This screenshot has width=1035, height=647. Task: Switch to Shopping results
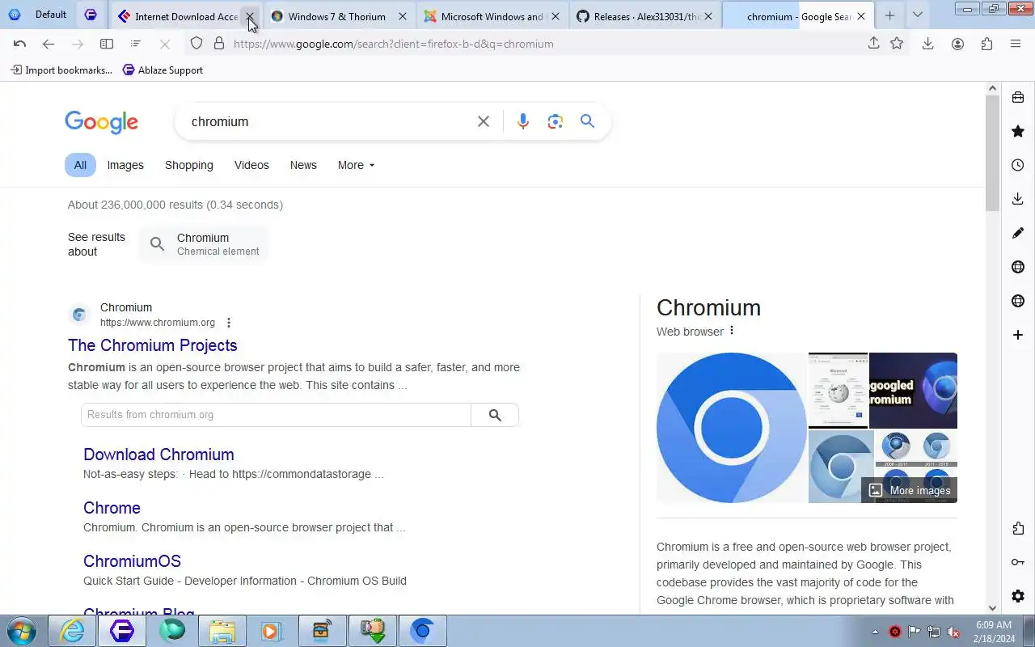pyautogui.click(x=189, y=165)
